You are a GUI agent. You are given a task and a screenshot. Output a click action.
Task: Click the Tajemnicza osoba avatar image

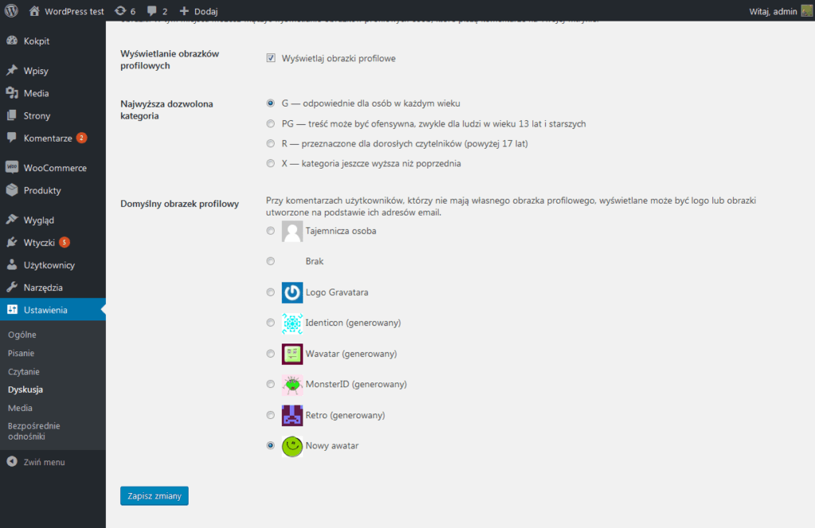click(x=292, y=231)
